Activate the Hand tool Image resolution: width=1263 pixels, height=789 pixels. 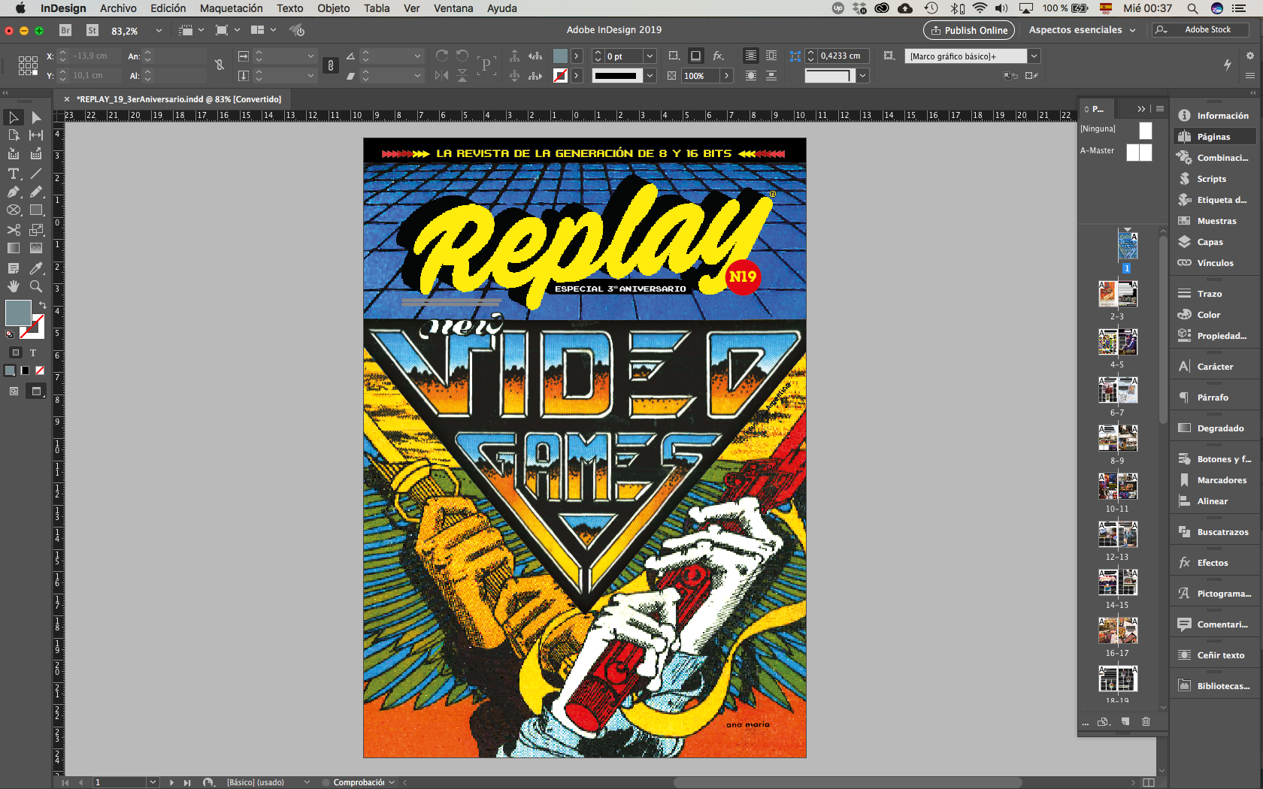(x=14, y=286)
